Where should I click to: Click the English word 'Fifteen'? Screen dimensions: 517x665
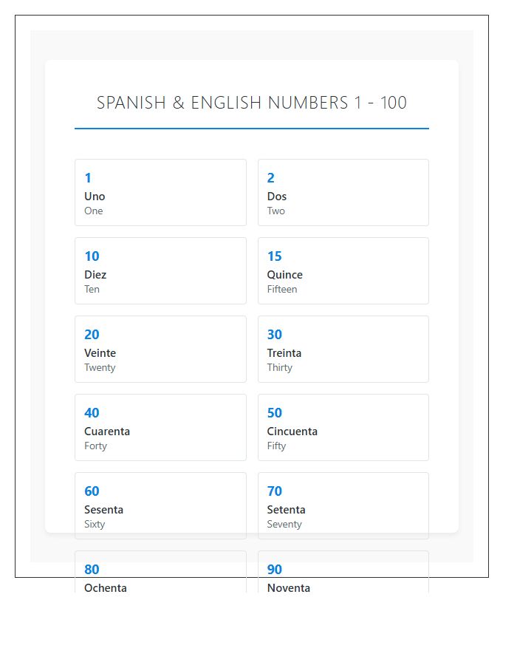point(282,289)
